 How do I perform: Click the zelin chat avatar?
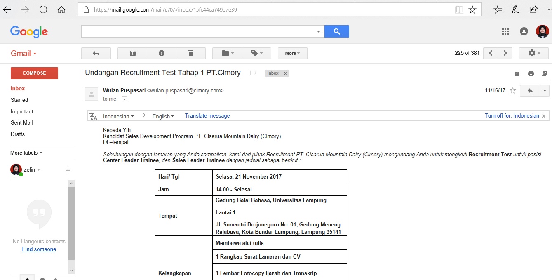click(16, 169)
